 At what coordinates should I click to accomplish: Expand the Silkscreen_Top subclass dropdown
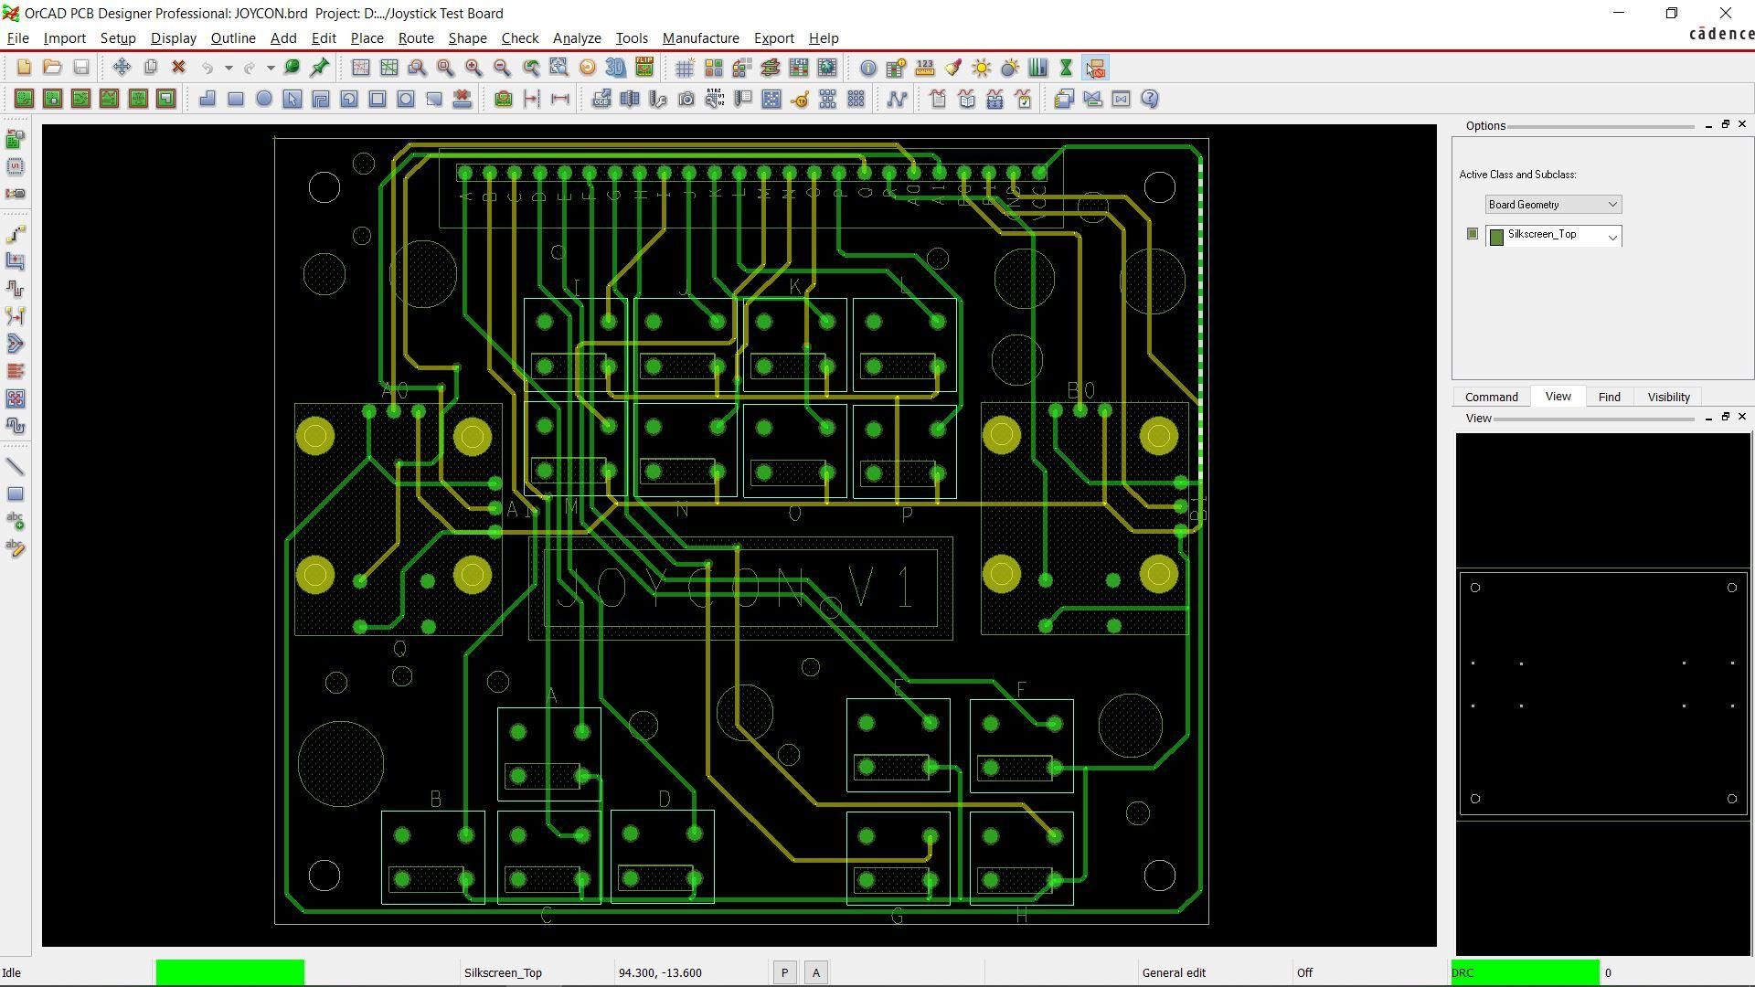click(1612, 236)
